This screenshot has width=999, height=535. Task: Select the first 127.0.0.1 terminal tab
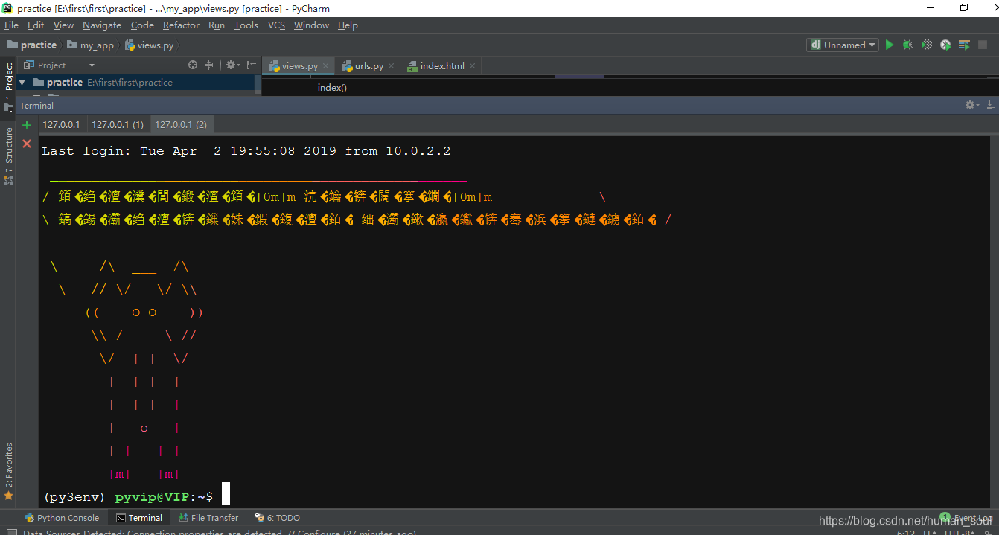(61, 124)
